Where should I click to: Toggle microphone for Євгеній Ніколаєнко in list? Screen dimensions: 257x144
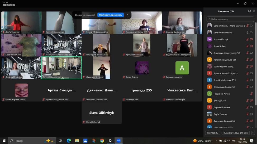(248, 33)
